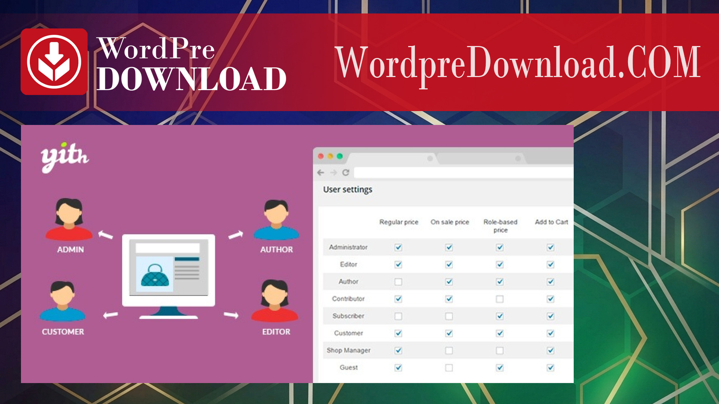Click the yellow window dot in mock browser
The height and width of the screenshot is (404, 719).
point(330,156)
